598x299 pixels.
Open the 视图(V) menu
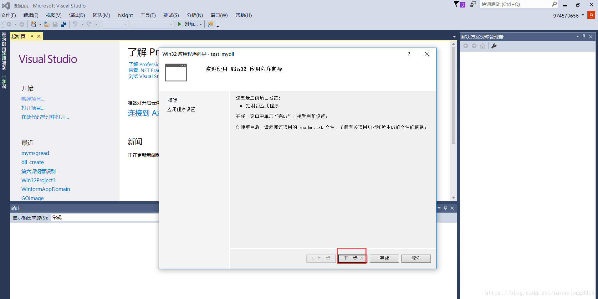(54, 15)
